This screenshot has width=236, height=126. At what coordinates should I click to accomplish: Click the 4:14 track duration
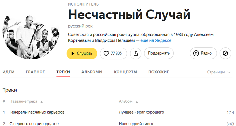click(x=230, y=112)
